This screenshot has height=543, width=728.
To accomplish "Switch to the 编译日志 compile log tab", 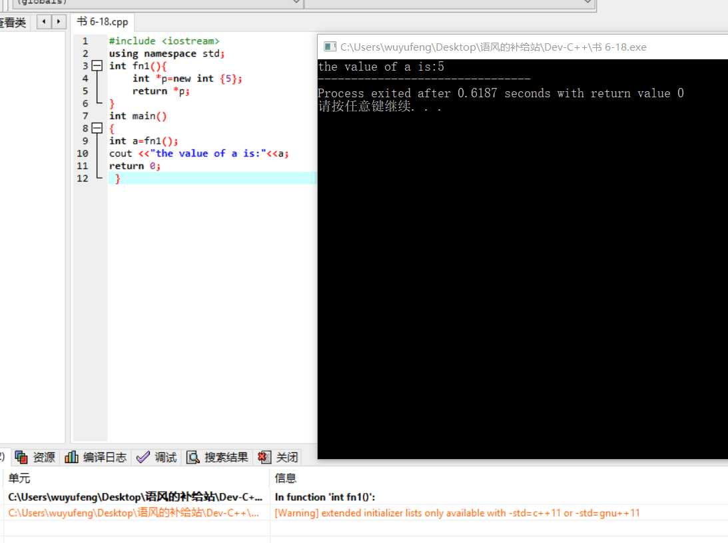I will pyautogui.click(x=96, y=458).
